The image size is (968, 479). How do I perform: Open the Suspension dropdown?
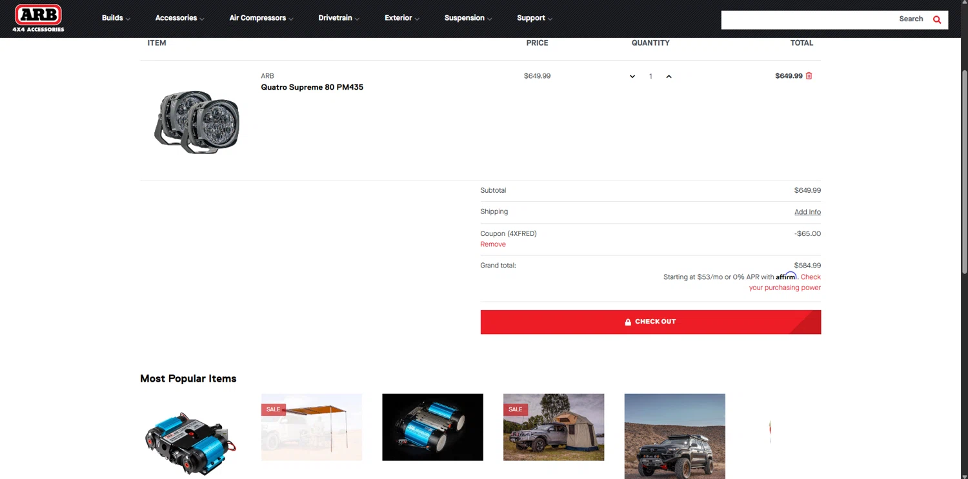[469, 18]
